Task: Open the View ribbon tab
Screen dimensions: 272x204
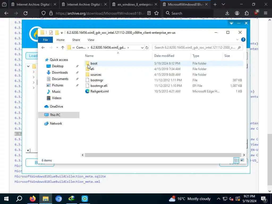Action: [91, 40]
